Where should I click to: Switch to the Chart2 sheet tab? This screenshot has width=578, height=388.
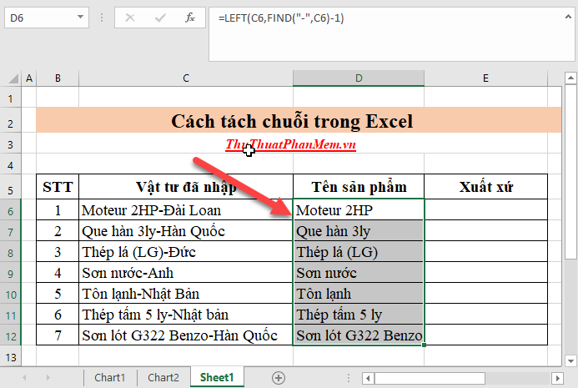[x=163, y=377]
